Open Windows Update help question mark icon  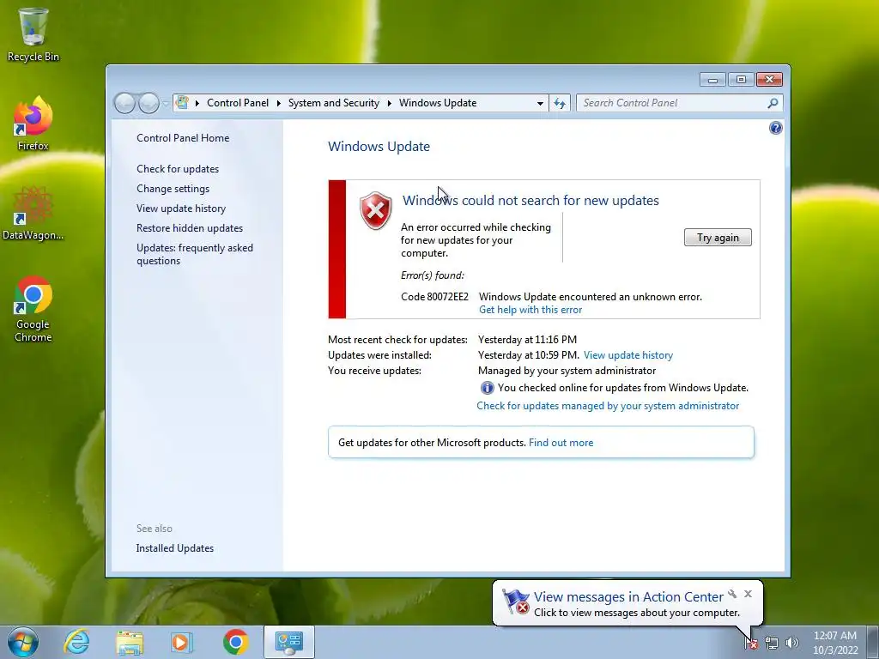775,129
